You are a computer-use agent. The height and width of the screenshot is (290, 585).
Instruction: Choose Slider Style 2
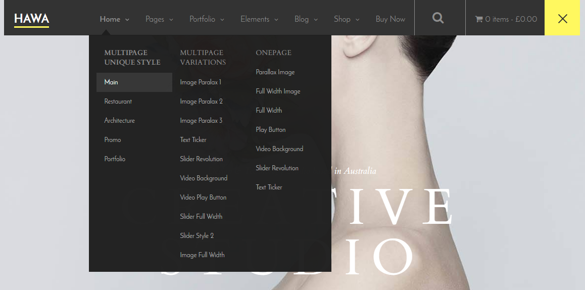coord(197,236)
